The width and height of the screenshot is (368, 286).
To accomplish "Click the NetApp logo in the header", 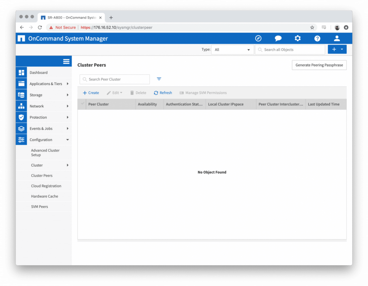I will (21, 38).
